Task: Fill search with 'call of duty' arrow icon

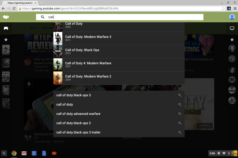Action: click(x=180, y=104)
